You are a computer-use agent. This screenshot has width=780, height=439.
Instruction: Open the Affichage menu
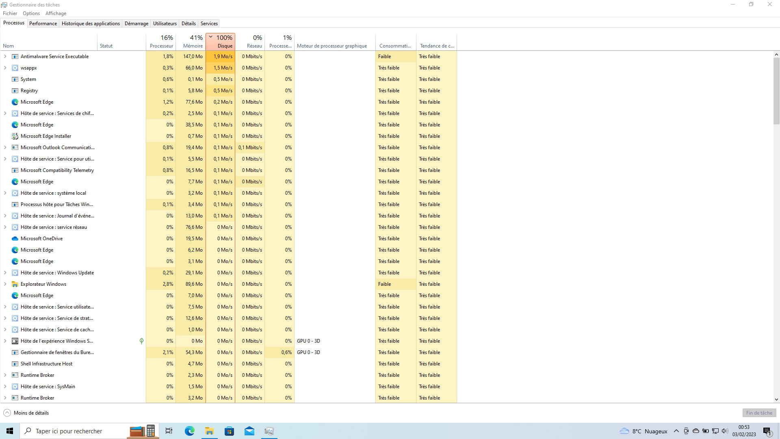(x=56, y=13)
